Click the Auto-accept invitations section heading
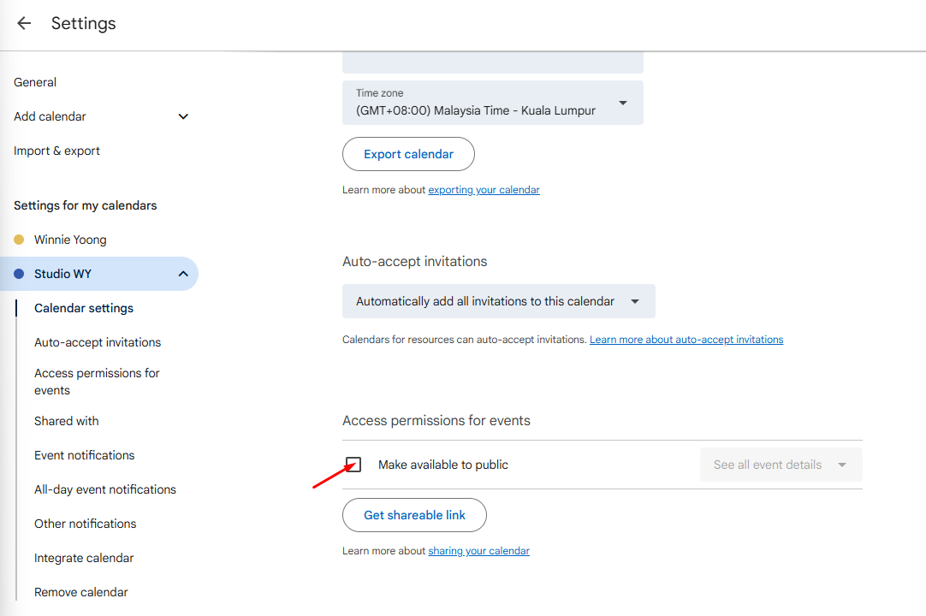 click(x=414, y=262)
